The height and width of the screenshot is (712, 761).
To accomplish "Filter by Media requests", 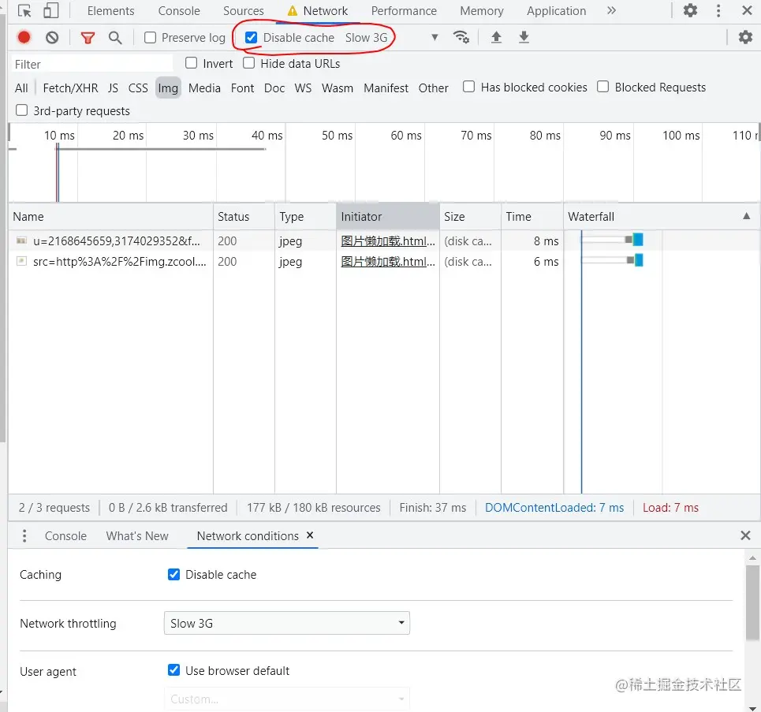I will 204,88.
